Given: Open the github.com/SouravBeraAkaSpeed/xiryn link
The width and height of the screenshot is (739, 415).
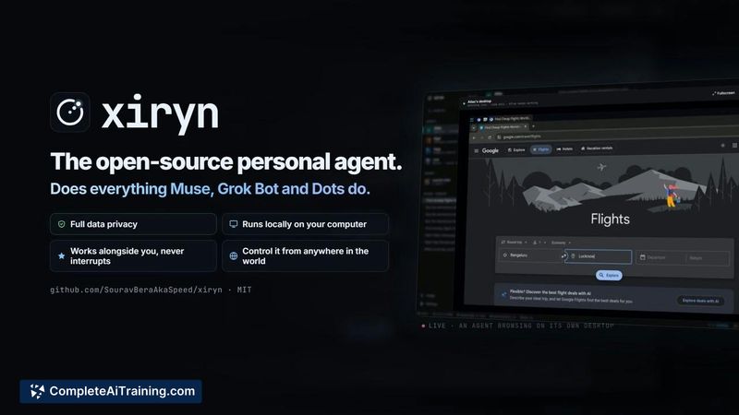Looking at the screenshot, I should pyautogui.click(x=136, y=290).
